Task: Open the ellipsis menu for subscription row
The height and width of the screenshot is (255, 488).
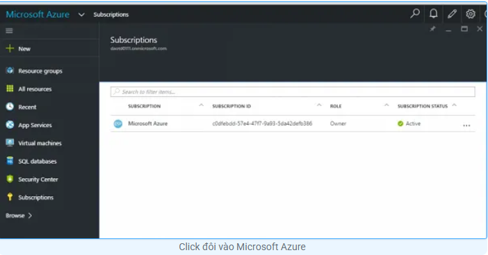Action: click(x=466, y=125)
